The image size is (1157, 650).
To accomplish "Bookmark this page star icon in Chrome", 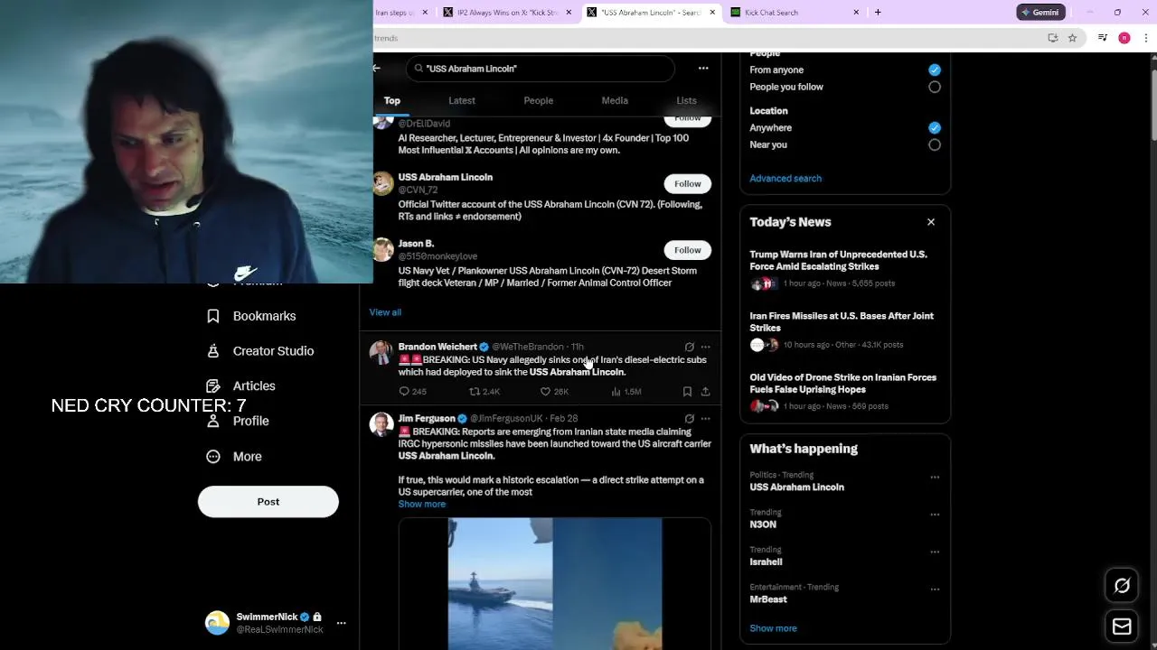I will (1072, 38).
